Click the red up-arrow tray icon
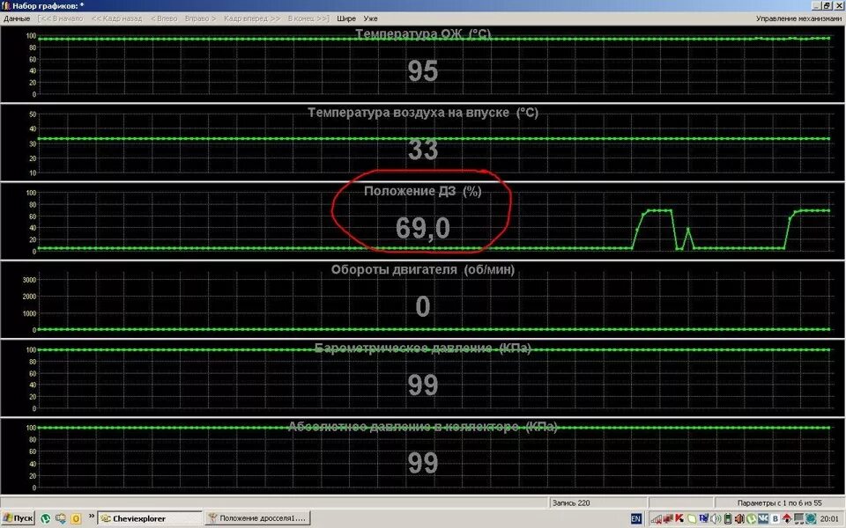 (787, 519)
